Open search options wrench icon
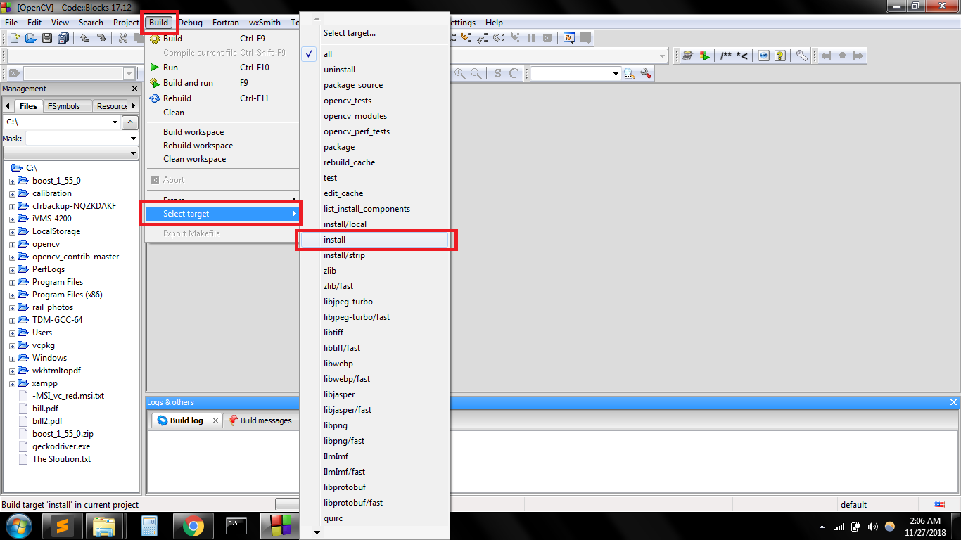Screen dimensions: 961x540 point(646,73)
